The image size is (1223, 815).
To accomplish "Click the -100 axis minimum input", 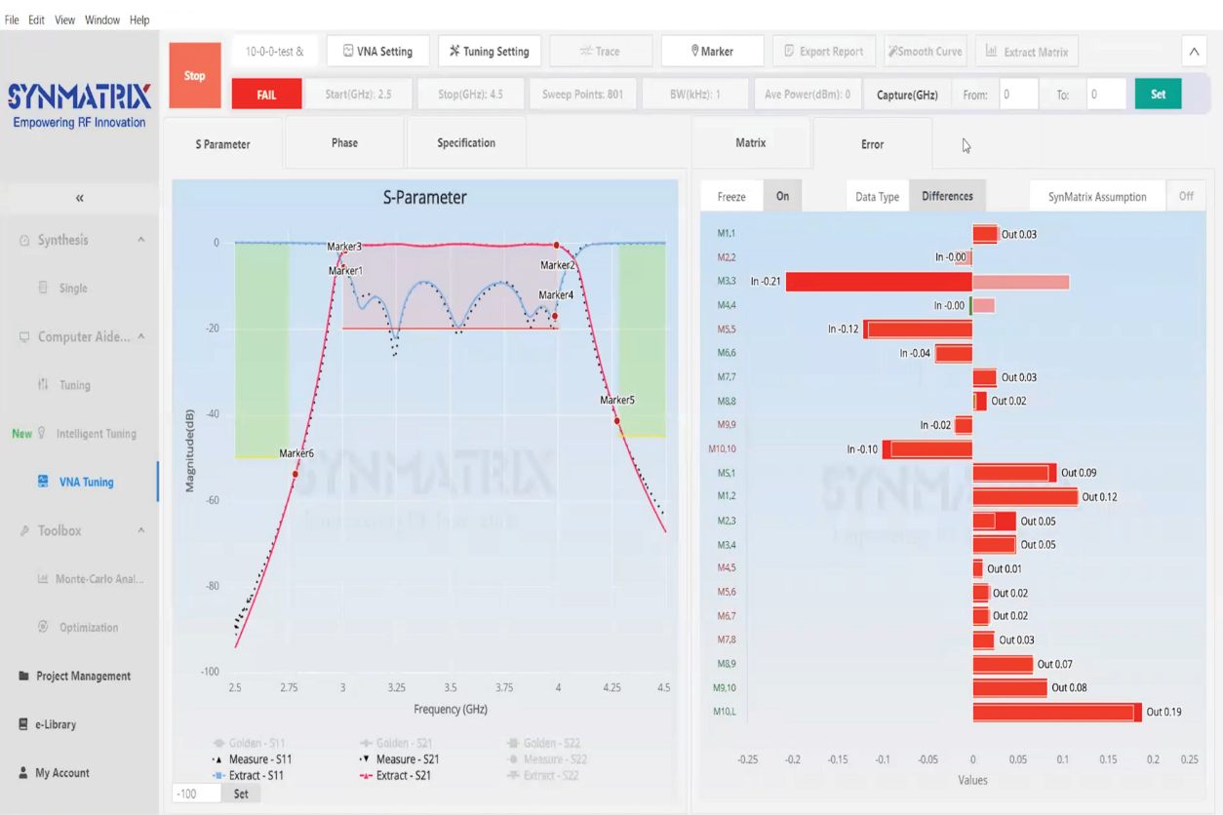I will click(x=197, y=794).
